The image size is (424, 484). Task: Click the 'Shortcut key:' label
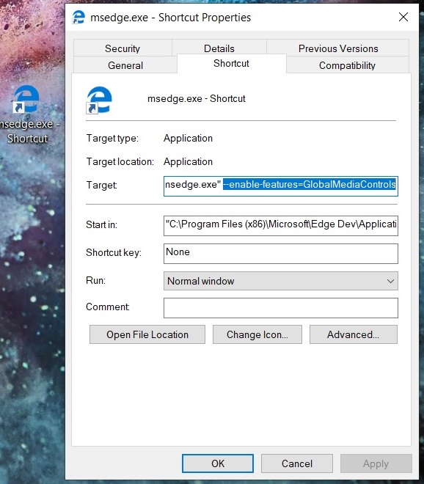114,252
